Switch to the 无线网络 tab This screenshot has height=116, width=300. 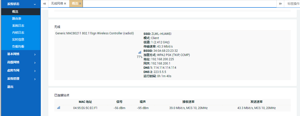[x=57, y=4]
